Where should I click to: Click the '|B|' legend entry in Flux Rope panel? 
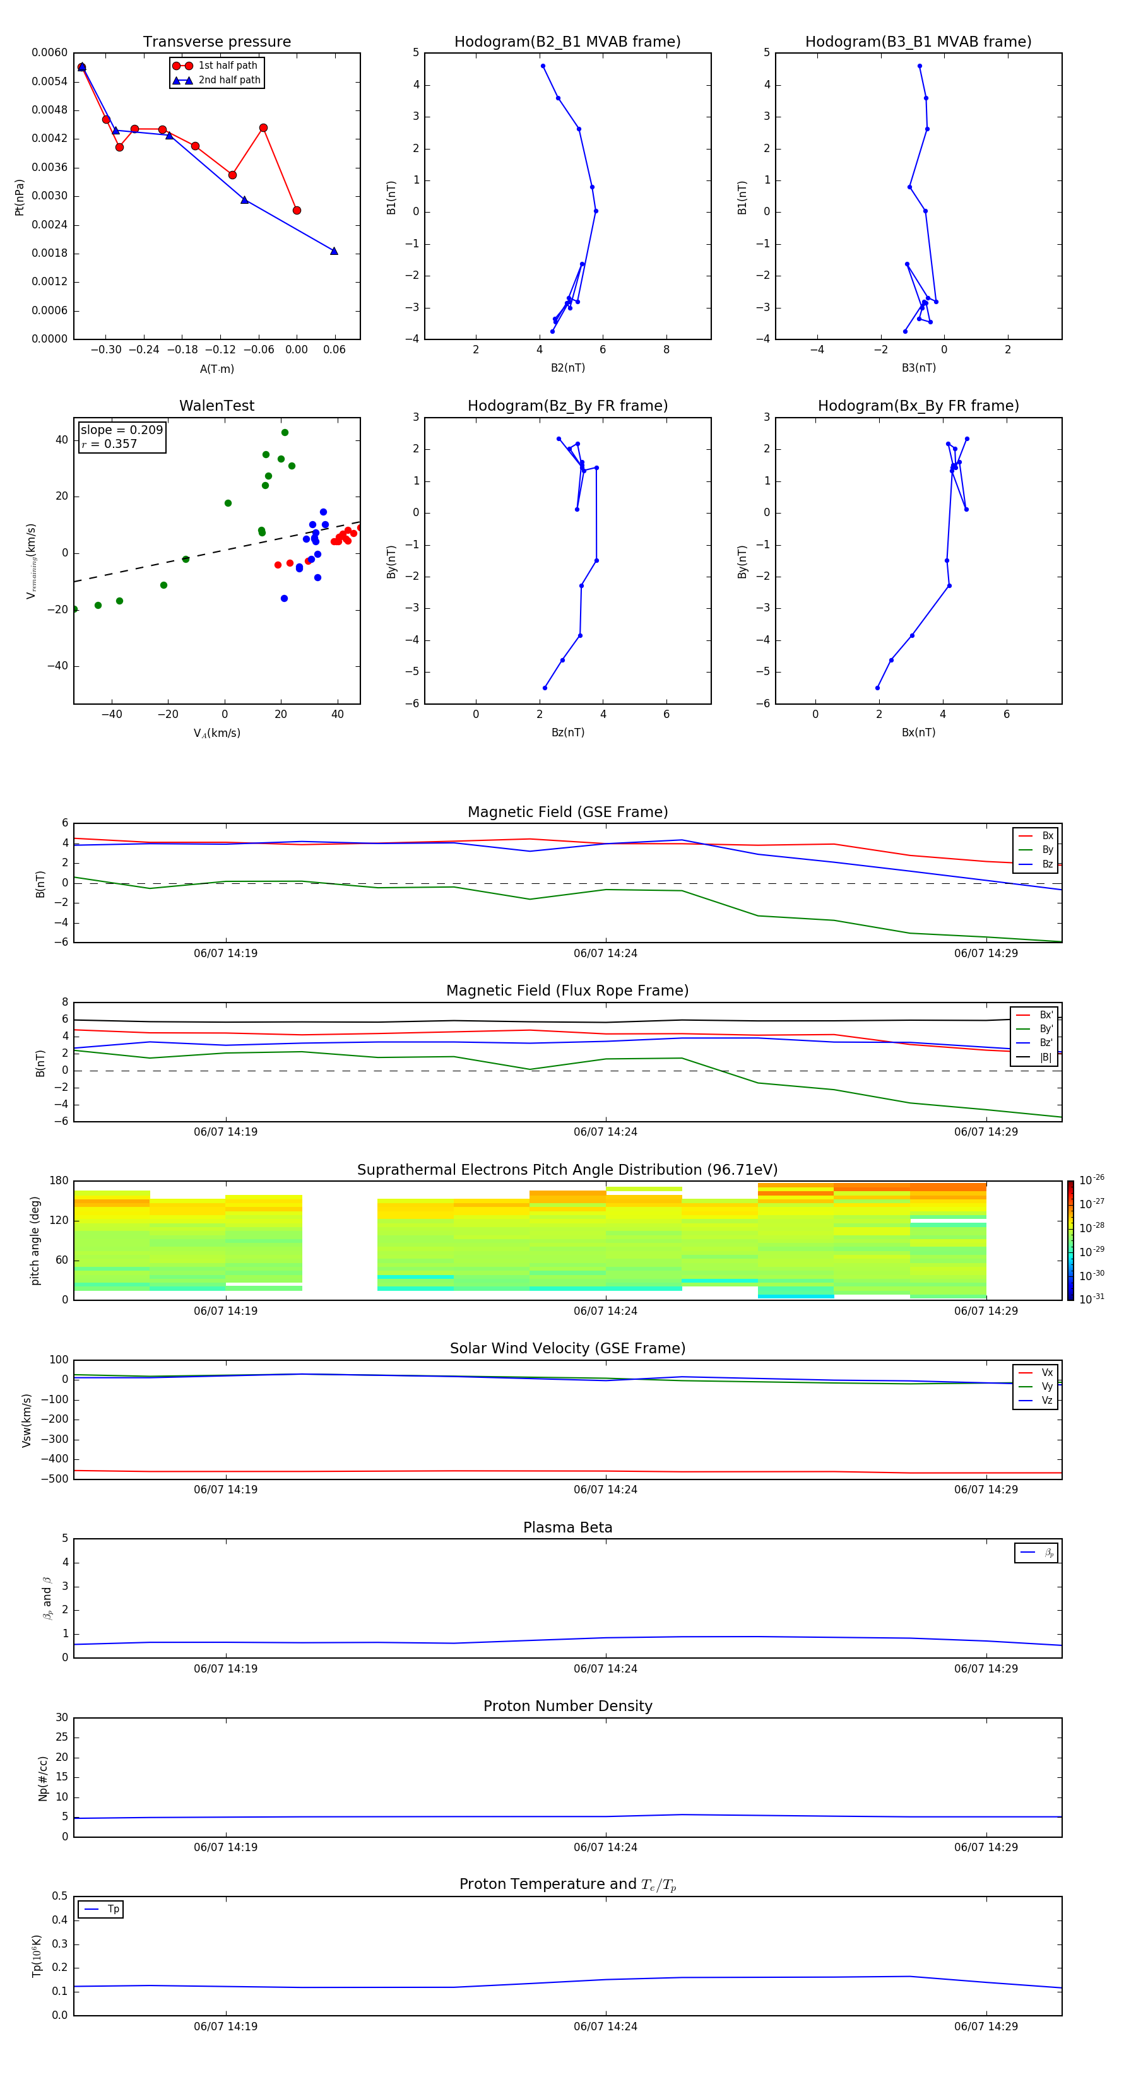(1034, 1057)
